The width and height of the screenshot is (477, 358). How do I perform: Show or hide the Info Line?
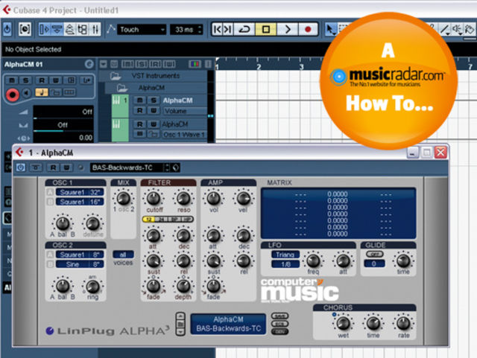(x=57, y=30)
